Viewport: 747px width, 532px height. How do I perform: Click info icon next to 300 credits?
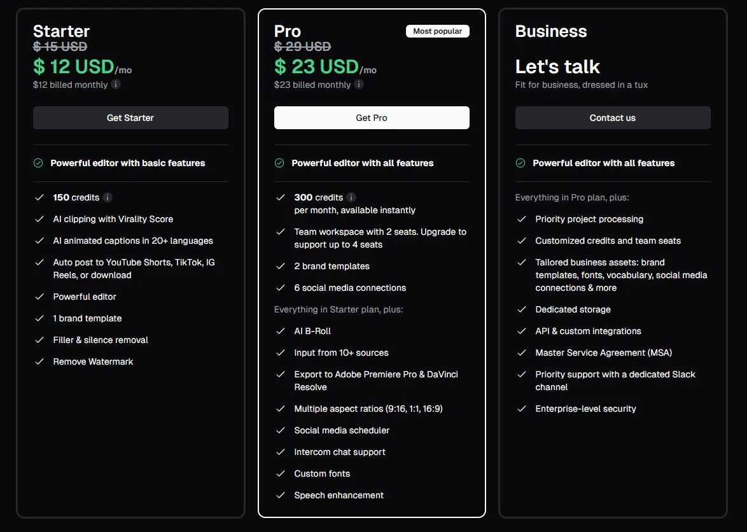click(351, 197)
